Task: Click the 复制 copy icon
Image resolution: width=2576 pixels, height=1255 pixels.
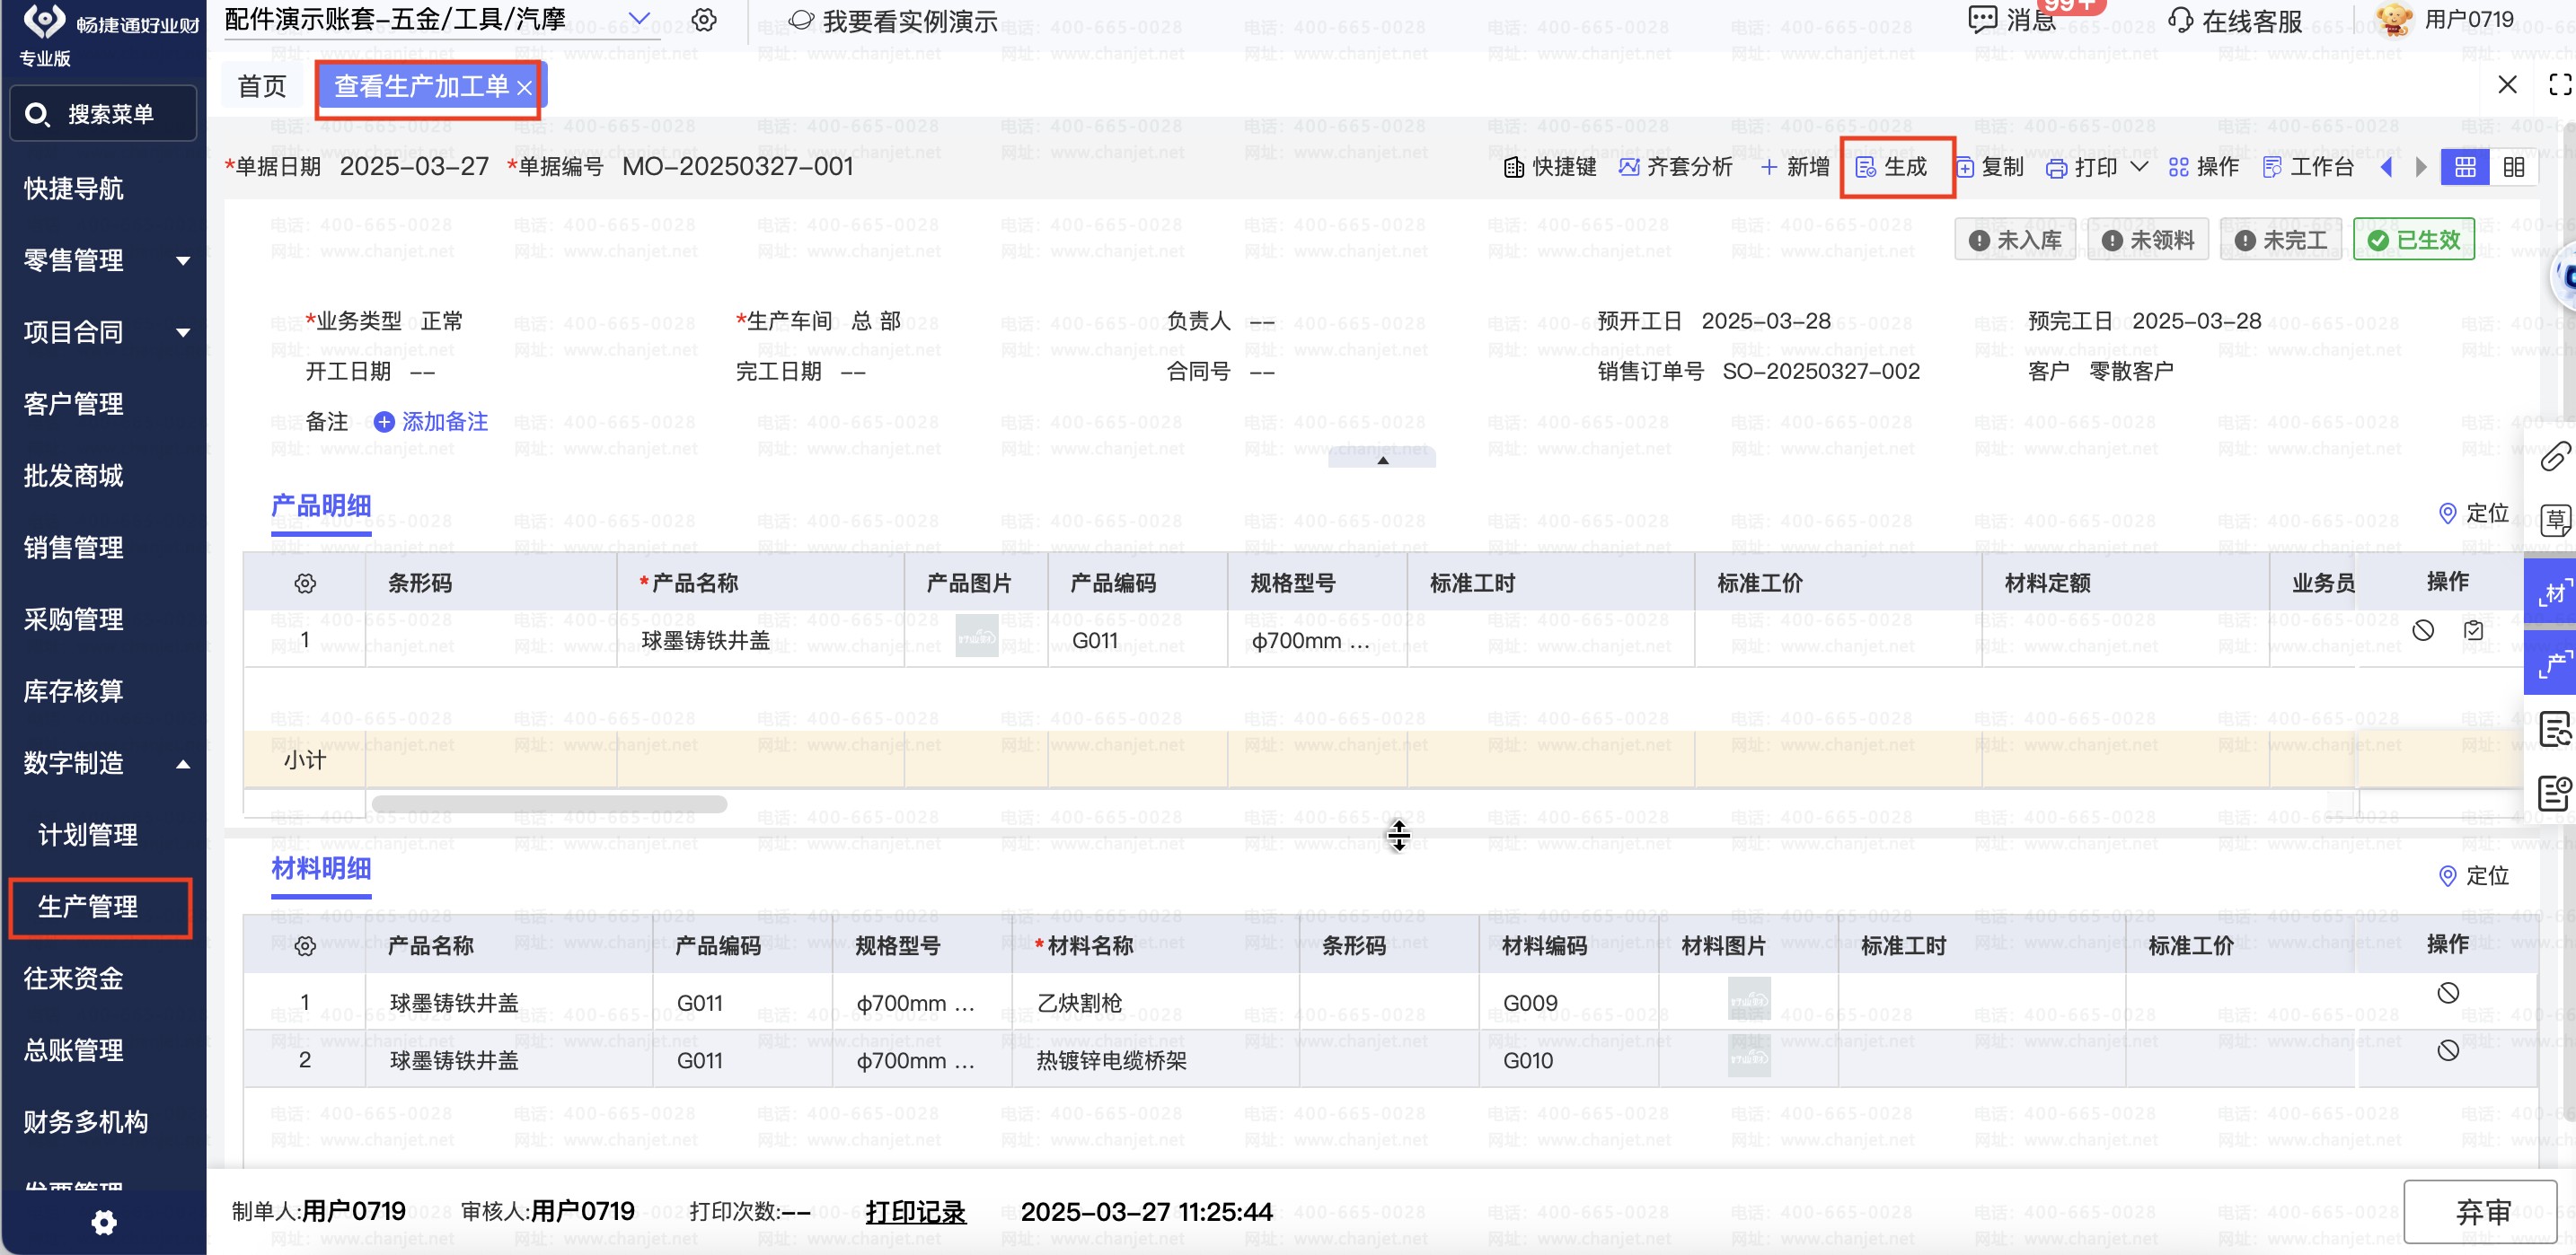Action: (1965, 167)
